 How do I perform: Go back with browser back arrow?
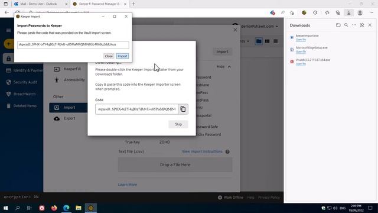[6, 12]
